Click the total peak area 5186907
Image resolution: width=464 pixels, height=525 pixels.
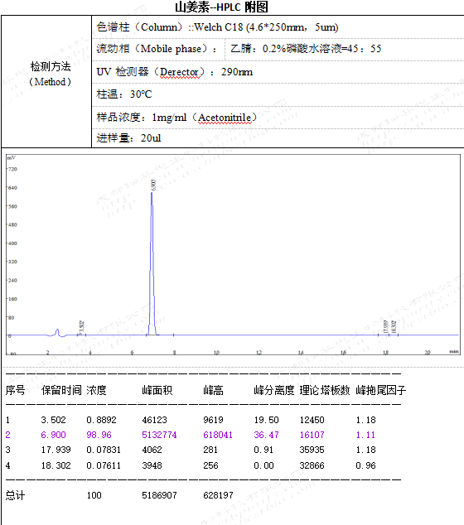[159, 495]
